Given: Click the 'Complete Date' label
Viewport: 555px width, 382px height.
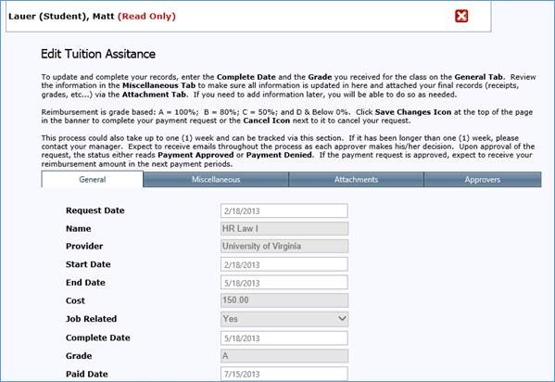Looking at the screenshot, I should point(97,337).
